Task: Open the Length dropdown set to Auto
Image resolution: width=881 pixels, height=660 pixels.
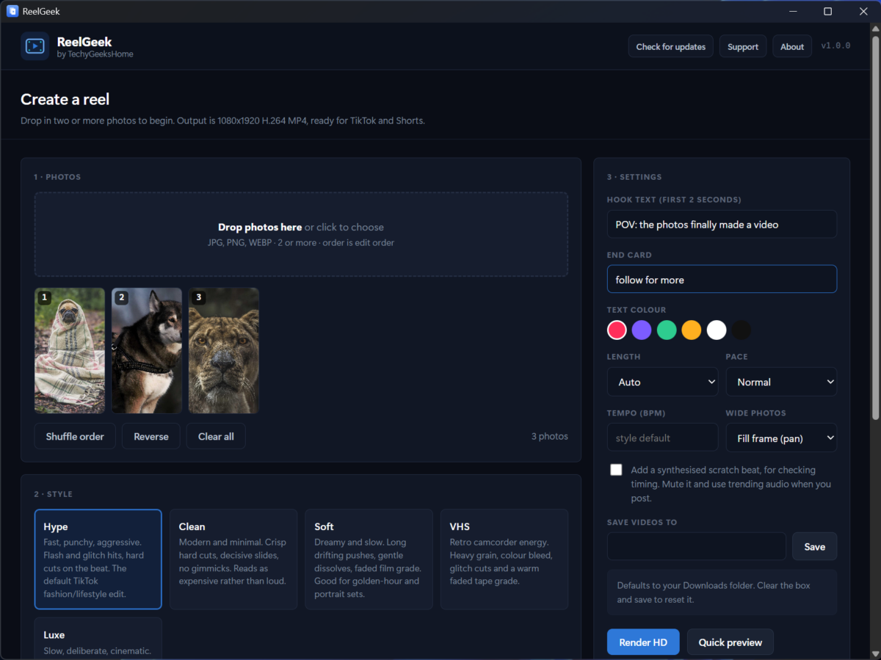Action: tap(662, 382)
